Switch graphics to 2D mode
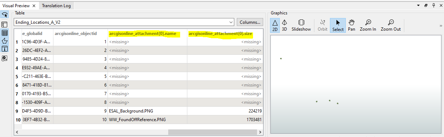The image size is (444, 137). coord(275,25)
